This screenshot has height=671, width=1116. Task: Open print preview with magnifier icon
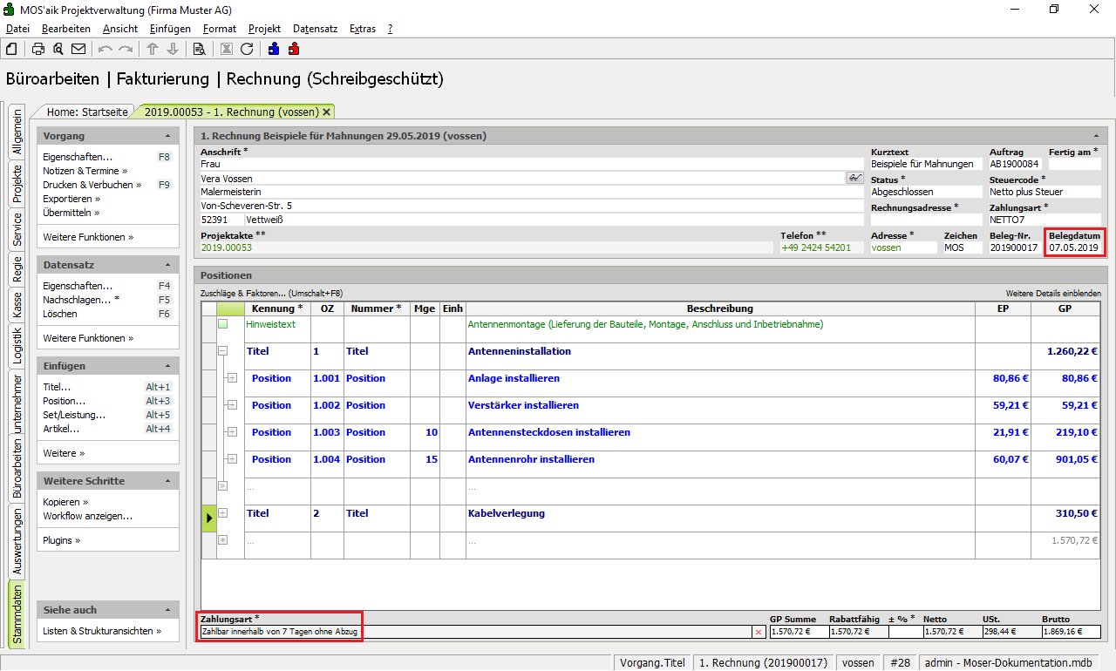tap(58, 49)
